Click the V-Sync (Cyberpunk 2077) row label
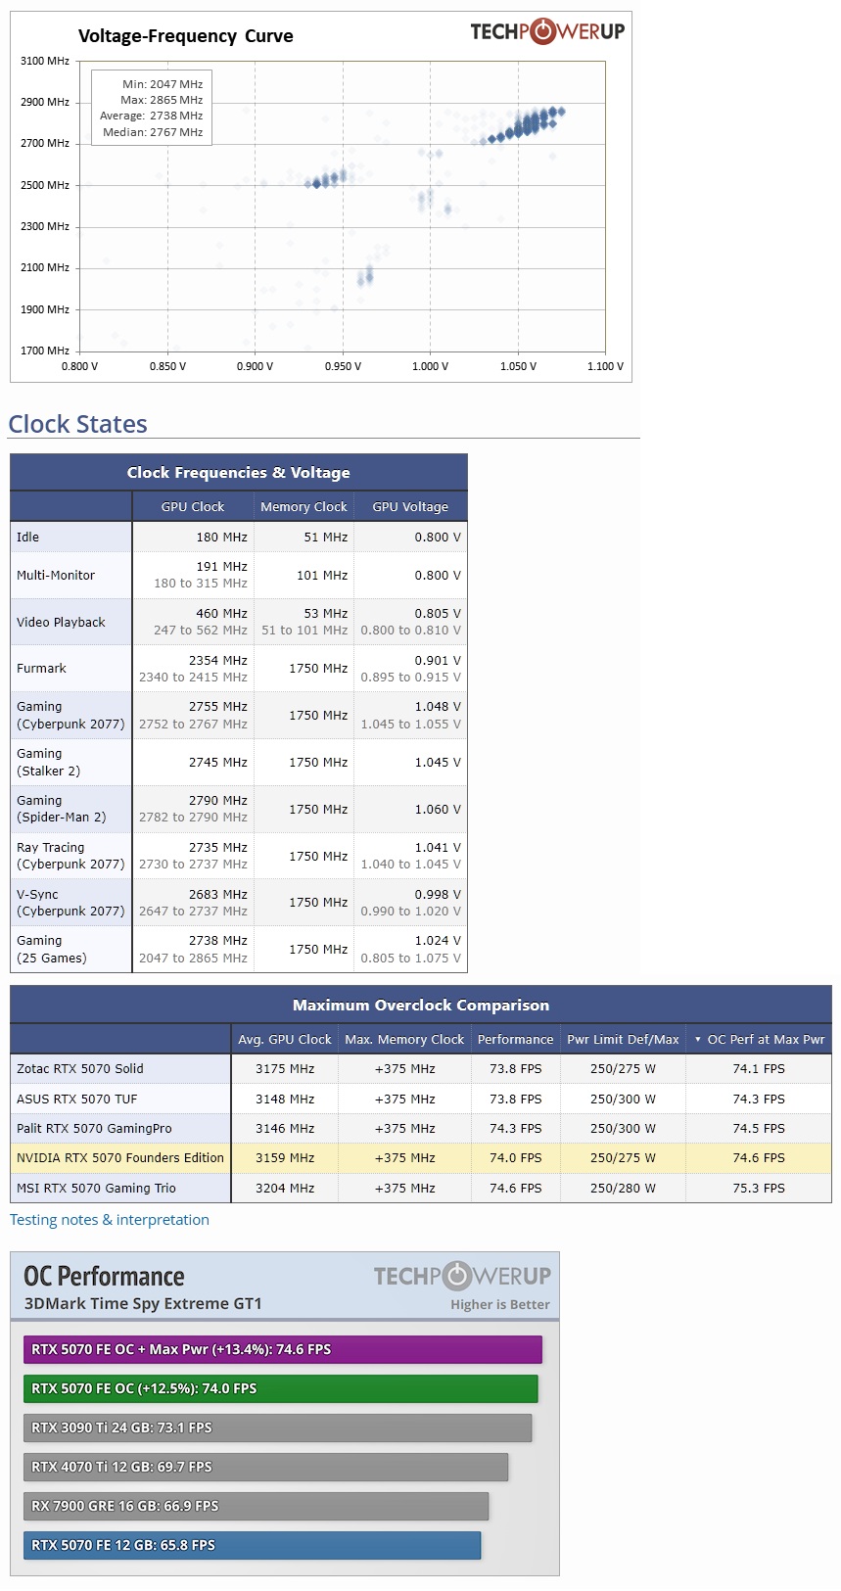841x1591 pixels. pyautogui.click(x=70, y=903)
